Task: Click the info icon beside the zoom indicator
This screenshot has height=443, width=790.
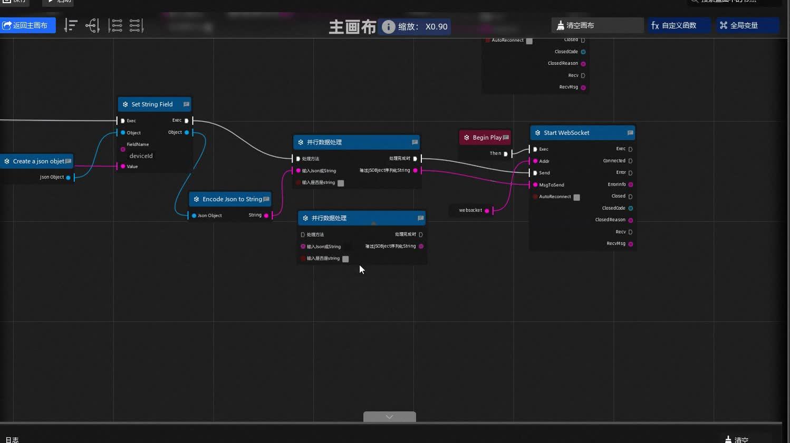Action: click(388, 26)
